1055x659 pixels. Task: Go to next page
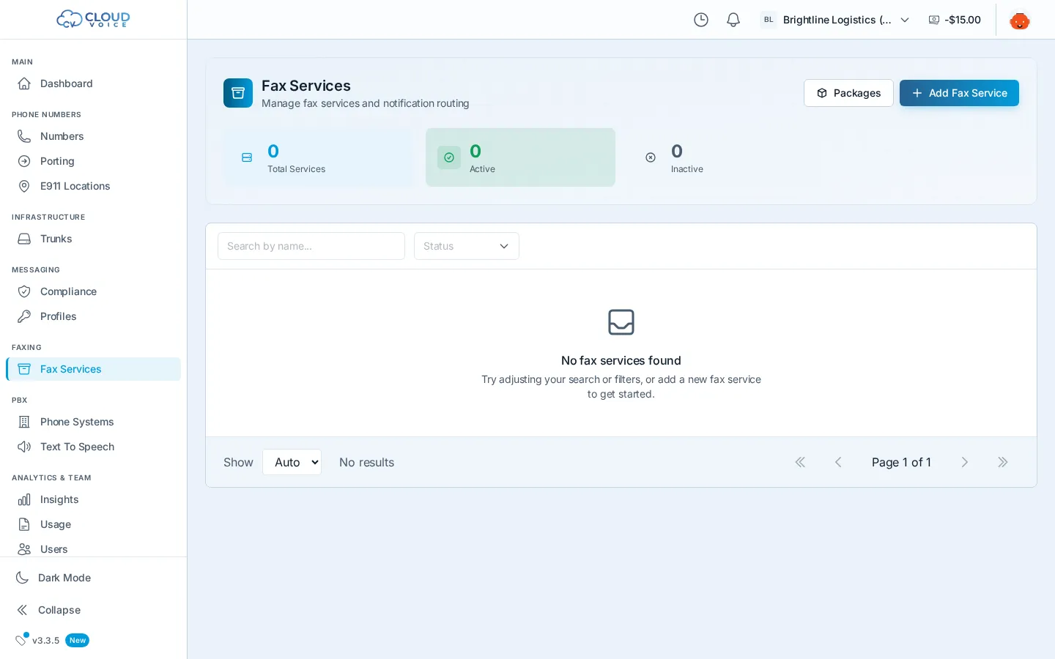(x=965, y=462)
